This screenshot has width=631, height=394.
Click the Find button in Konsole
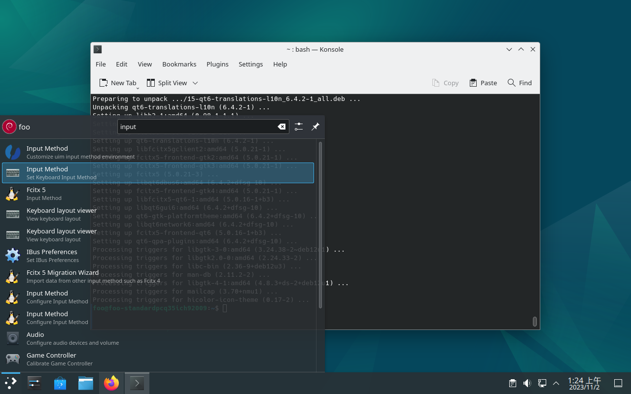pos(520,83)
